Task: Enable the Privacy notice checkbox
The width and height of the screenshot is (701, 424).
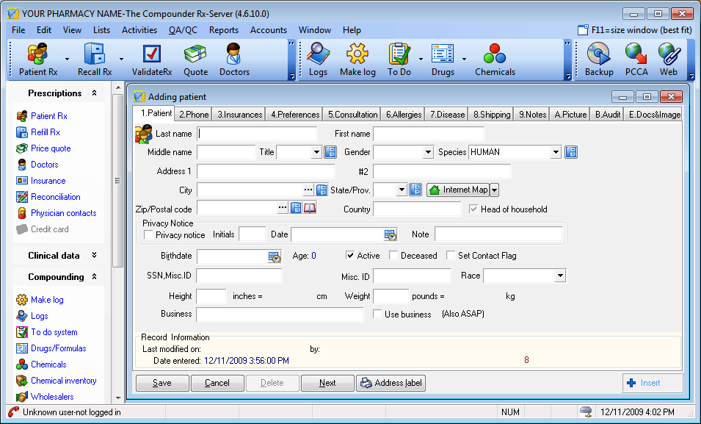Action: click(149, 235)
